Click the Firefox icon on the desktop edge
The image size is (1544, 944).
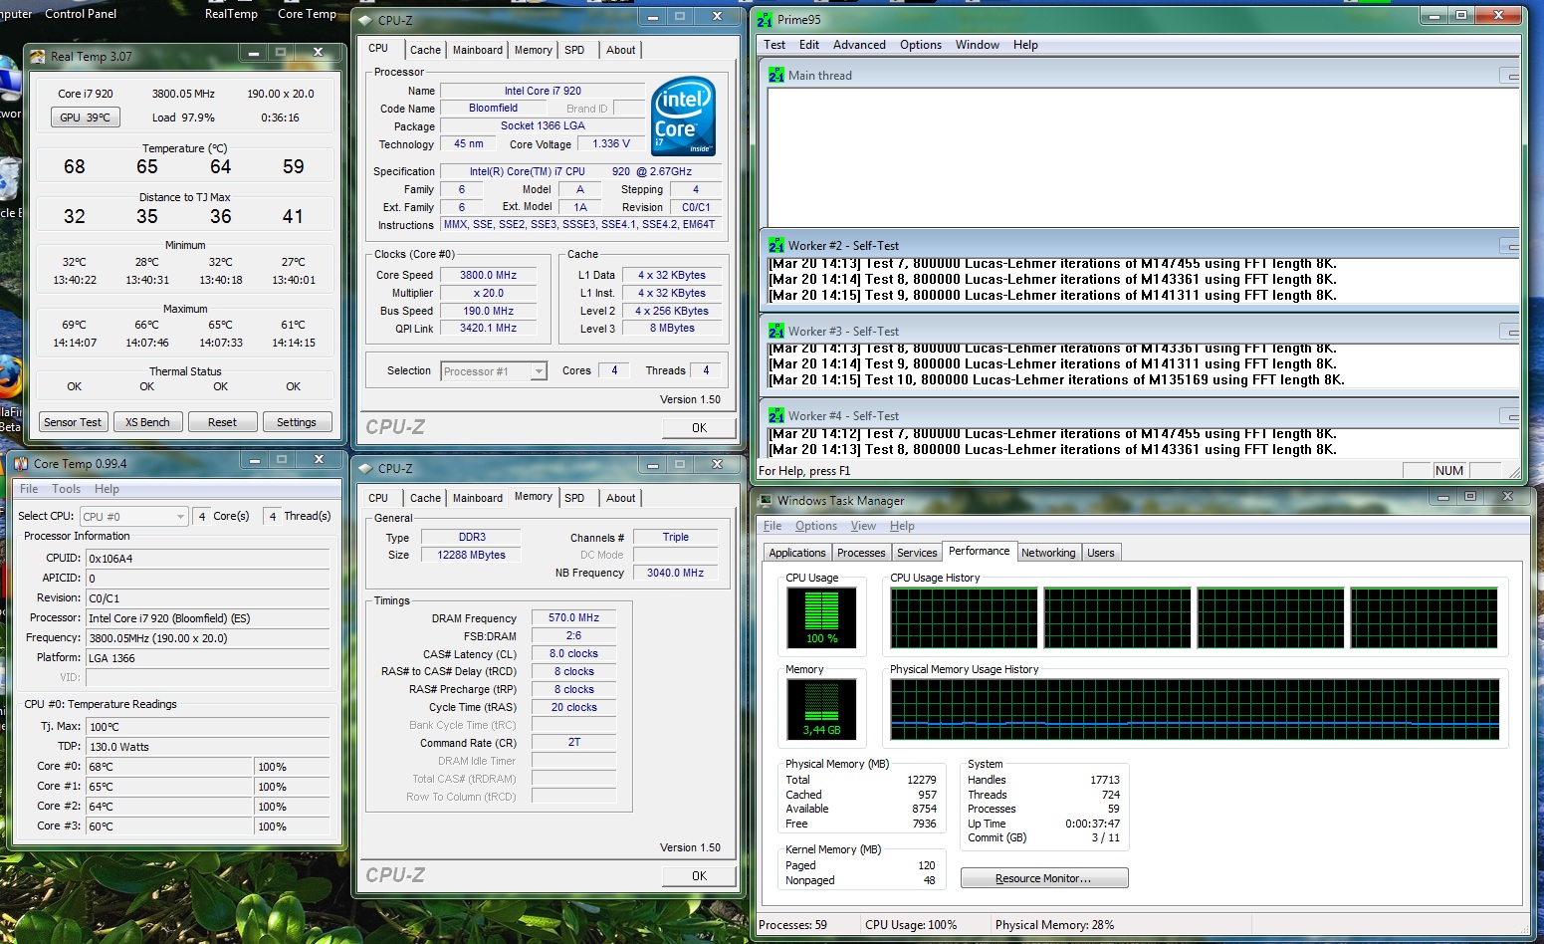click(8, 378)
